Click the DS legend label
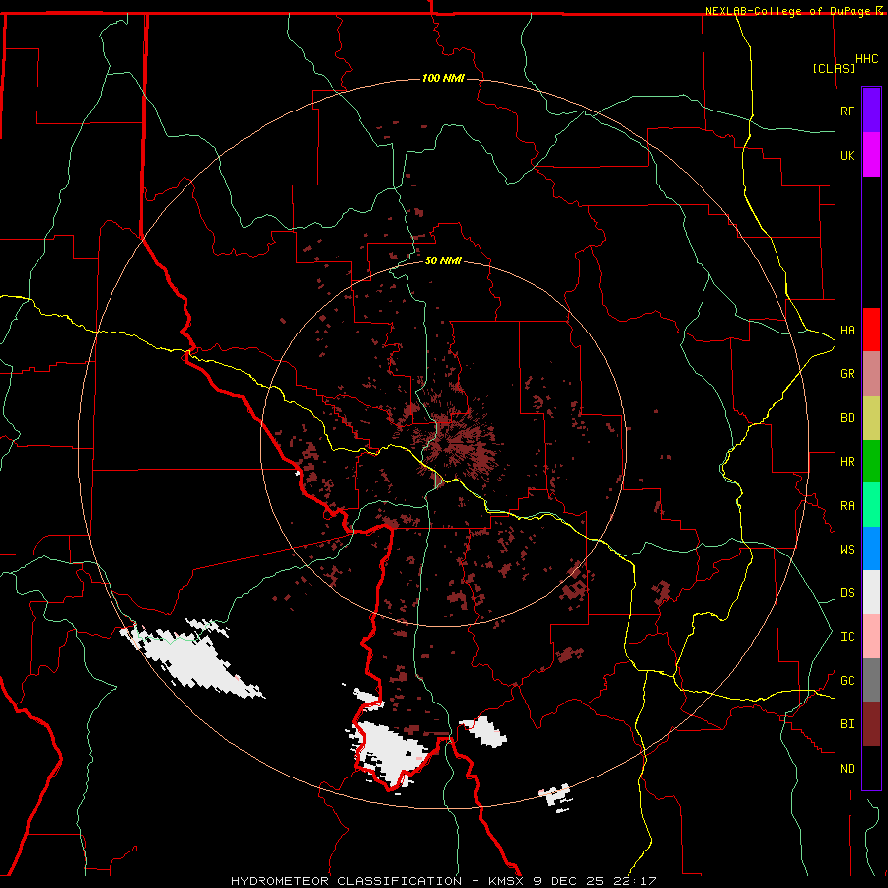The width and height of the screenshot is (888, 888). tap(848, 593)
